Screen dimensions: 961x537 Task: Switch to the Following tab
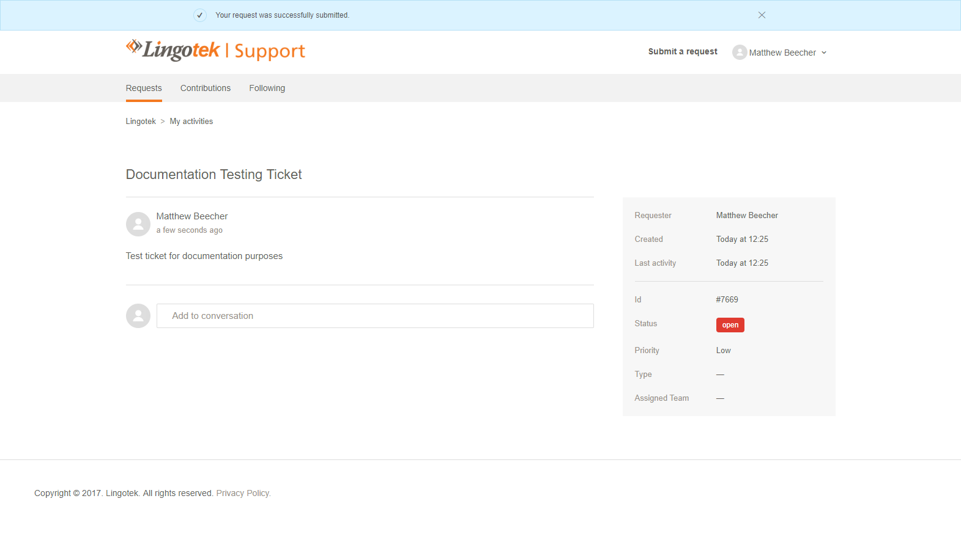click(267, 88)
